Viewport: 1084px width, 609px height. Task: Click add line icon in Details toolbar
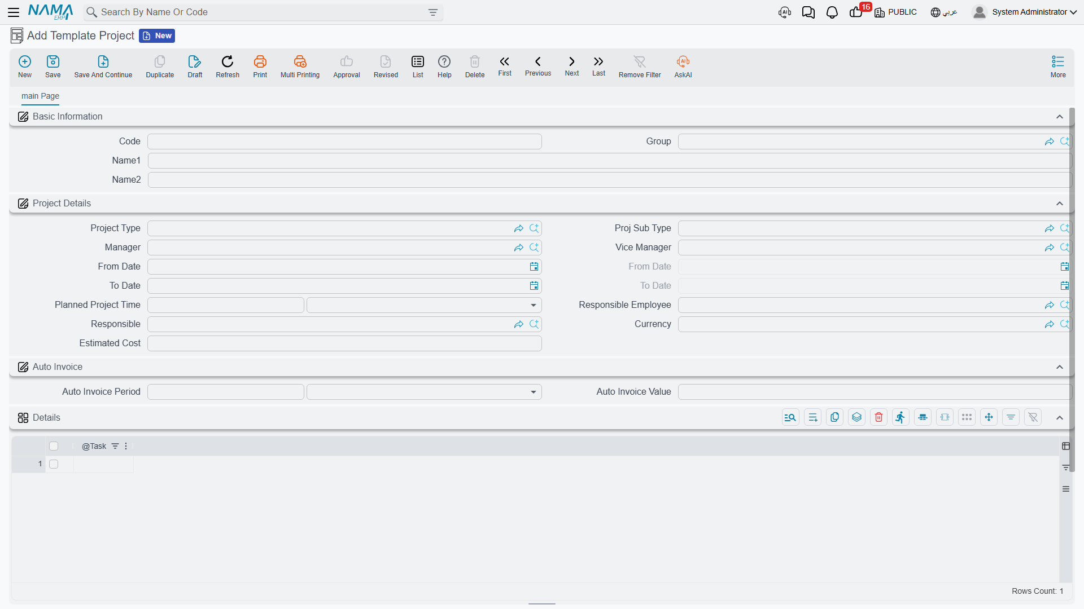(813, 417)
